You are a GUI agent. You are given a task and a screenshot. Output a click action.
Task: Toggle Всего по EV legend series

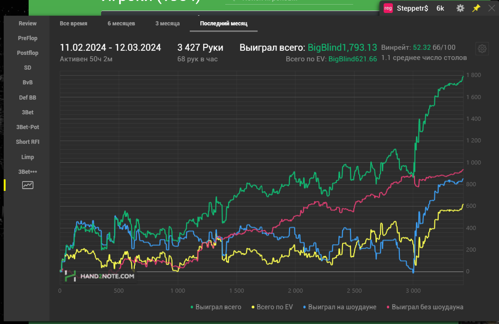(272, 307)
